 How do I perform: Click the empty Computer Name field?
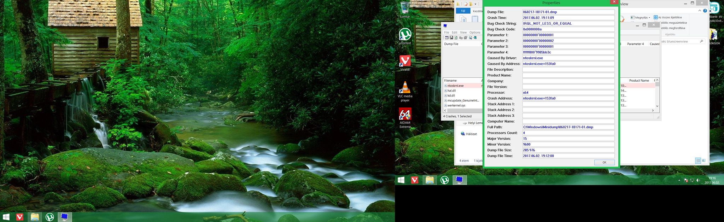coord(568,121)
